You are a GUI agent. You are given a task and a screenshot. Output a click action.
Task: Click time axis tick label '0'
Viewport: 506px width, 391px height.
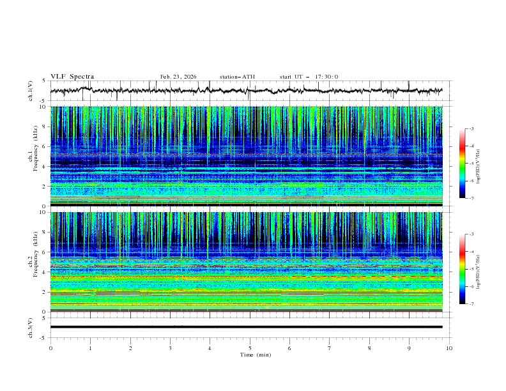[50, 348]
